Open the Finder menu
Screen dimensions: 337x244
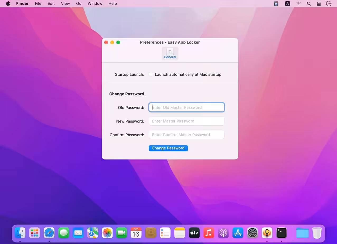(x=22, y=3)
